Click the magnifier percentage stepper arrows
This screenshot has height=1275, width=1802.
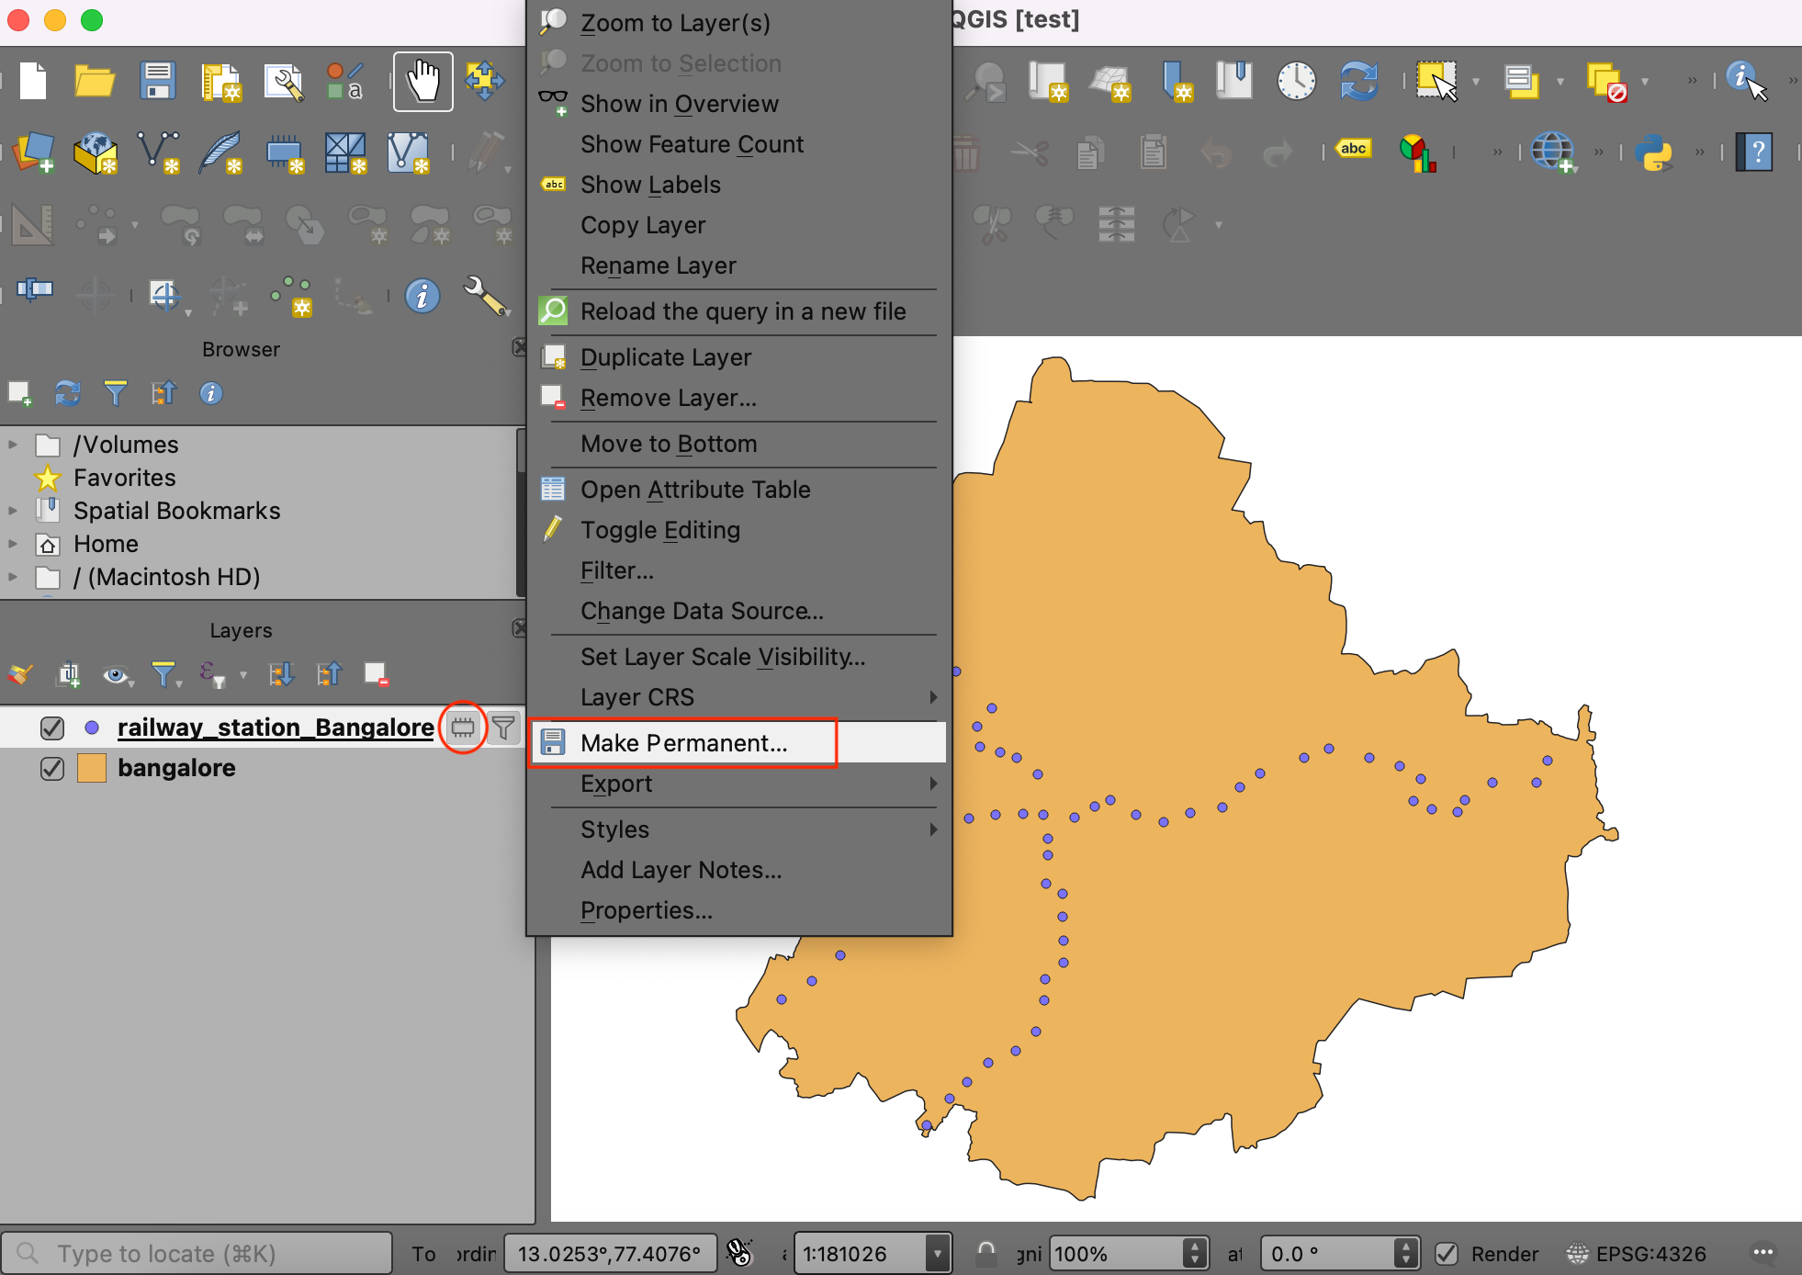pos(1194,1253)
